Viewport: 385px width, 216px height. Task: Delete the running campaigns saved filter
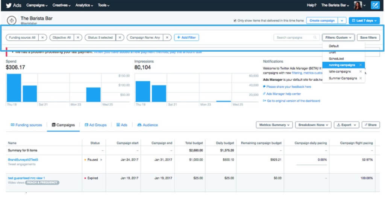point(361,65)
